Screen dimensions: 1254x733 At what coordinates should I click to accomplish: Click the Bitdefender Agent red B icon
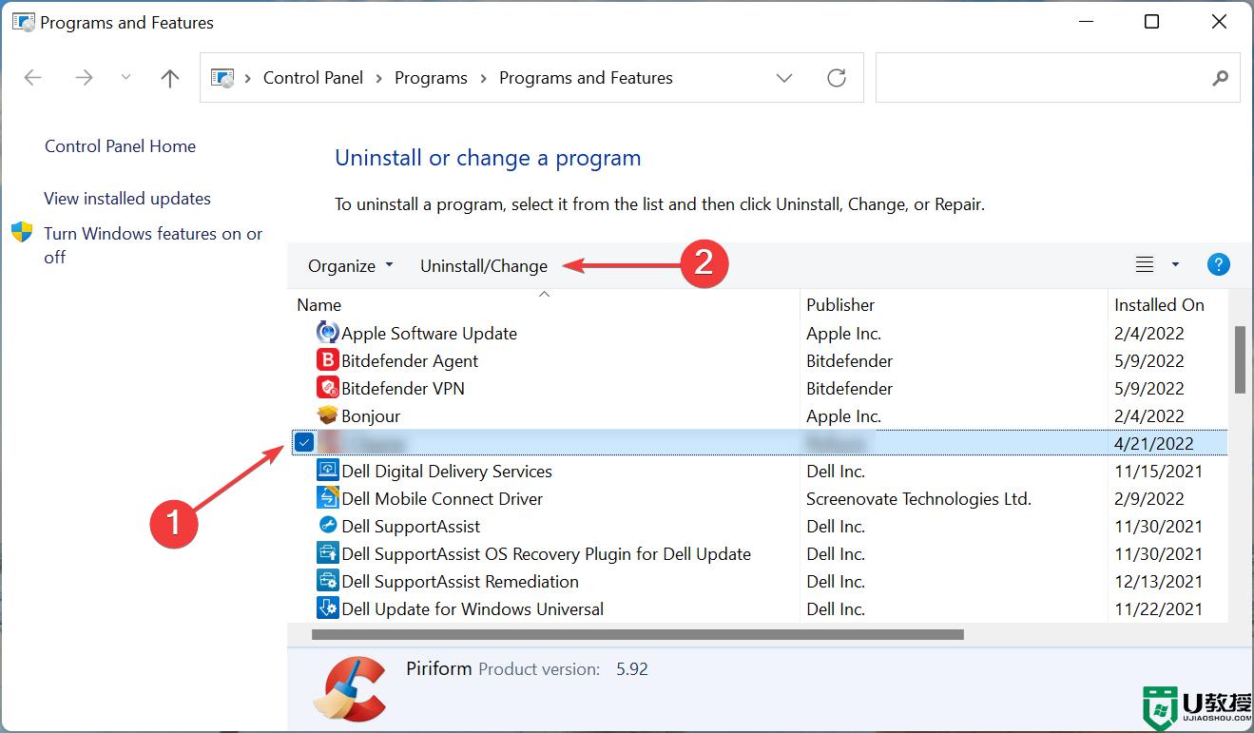point(327,360)
